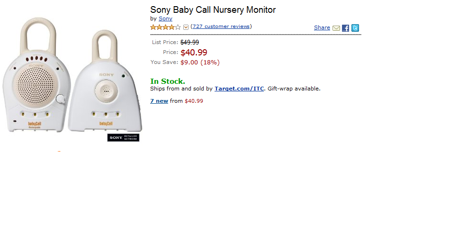Click the $9.00 (18%) savings amount
The width and height of the screenshot is (476, 243).
coord(200,62)
